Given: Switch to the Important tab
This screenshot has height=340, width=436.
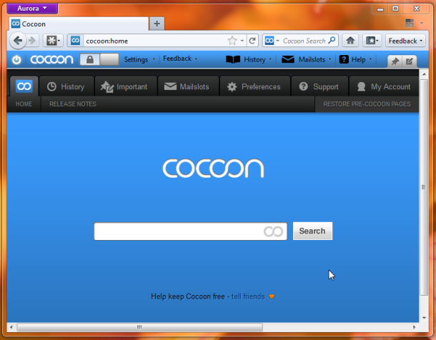Looking at the screenshot, I should pyautogui.click(x=126, y=86).
